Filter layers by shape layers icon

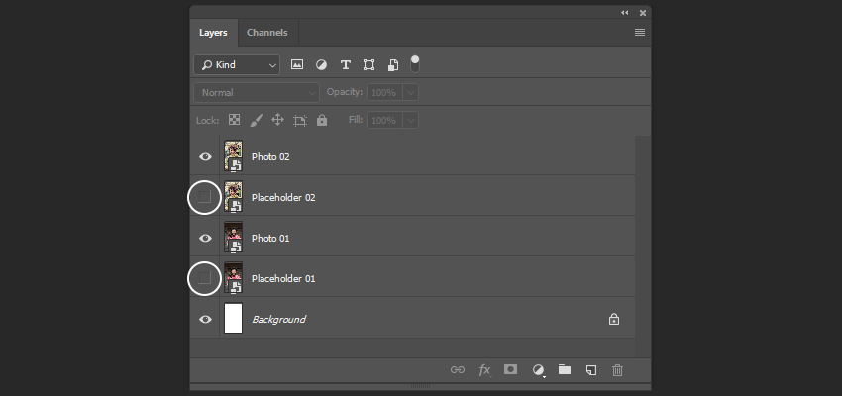coord(368,65)
